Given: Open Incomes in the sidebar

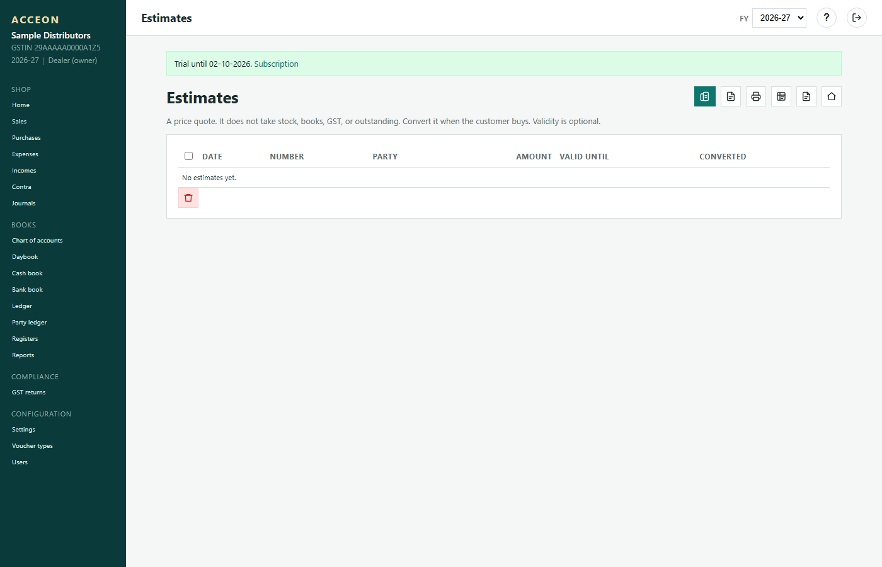Looking at the screenshot, I should (x=24, y=171).
